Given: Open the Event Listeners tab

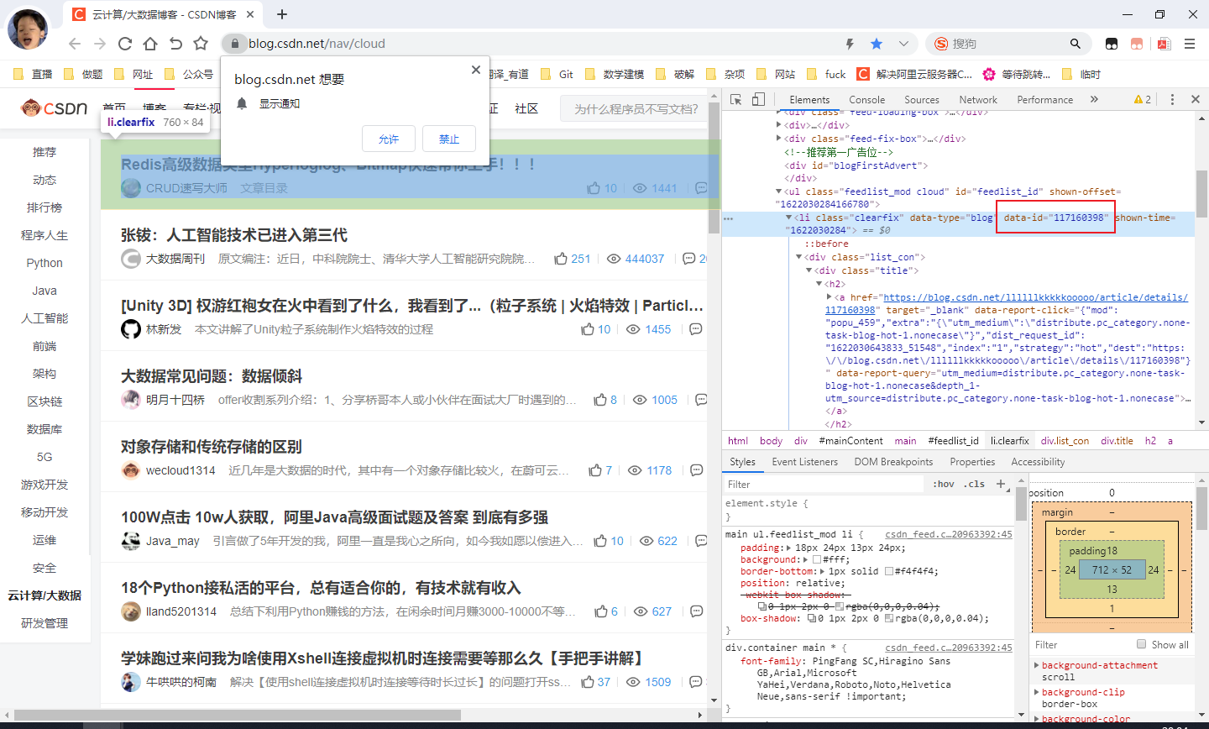Looking at the screenshot, I should pos(804,462).
